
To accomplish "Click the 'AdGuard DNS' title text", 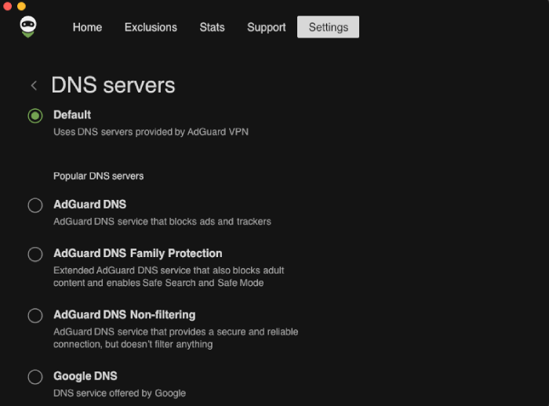I will coord(89,205).
